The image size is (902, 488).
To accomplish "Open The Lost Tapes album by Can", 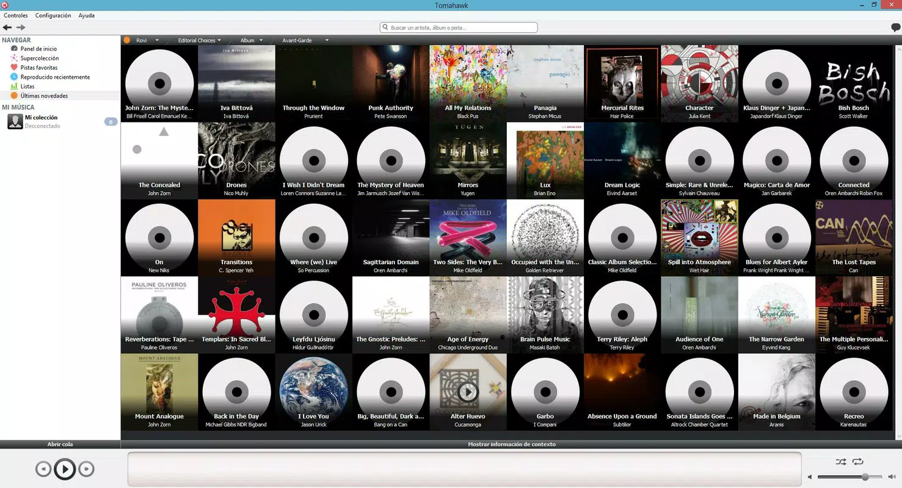I will click(x=854, y=238).
